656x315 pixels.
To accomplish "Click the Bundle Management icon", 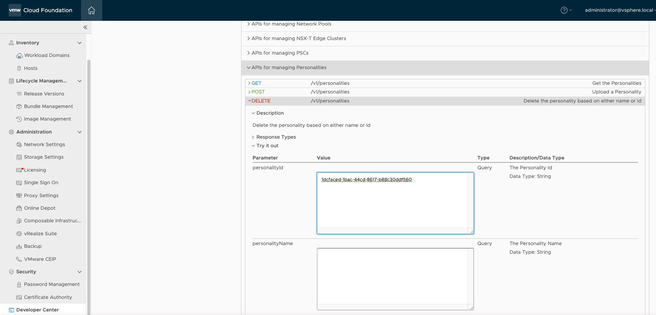I will [19, 106].
